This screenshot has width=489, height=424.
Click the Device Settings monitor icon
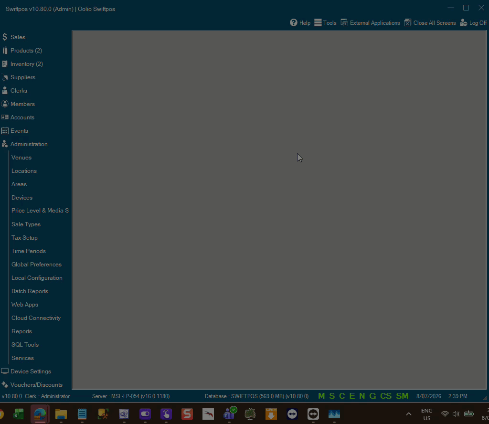click(5, 371)
